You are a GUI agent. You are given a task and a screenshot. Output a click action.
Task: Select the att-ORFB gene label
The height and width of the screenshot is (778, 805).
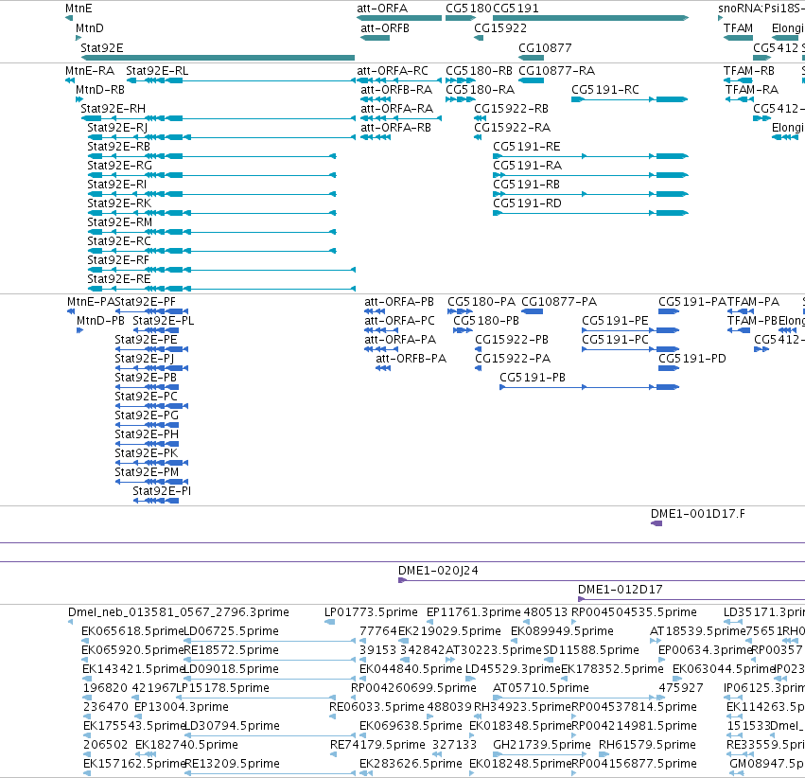[x=385, y=27]
